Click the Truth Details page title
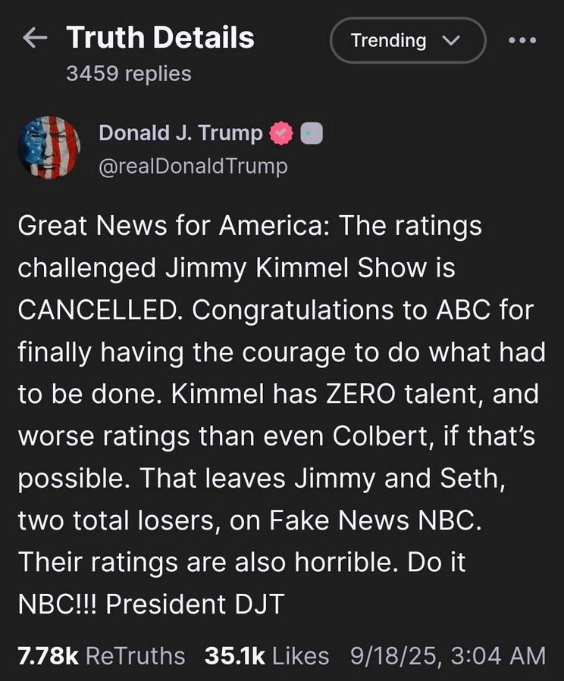The height and width of the screenshot is (681, 564). 160,38
